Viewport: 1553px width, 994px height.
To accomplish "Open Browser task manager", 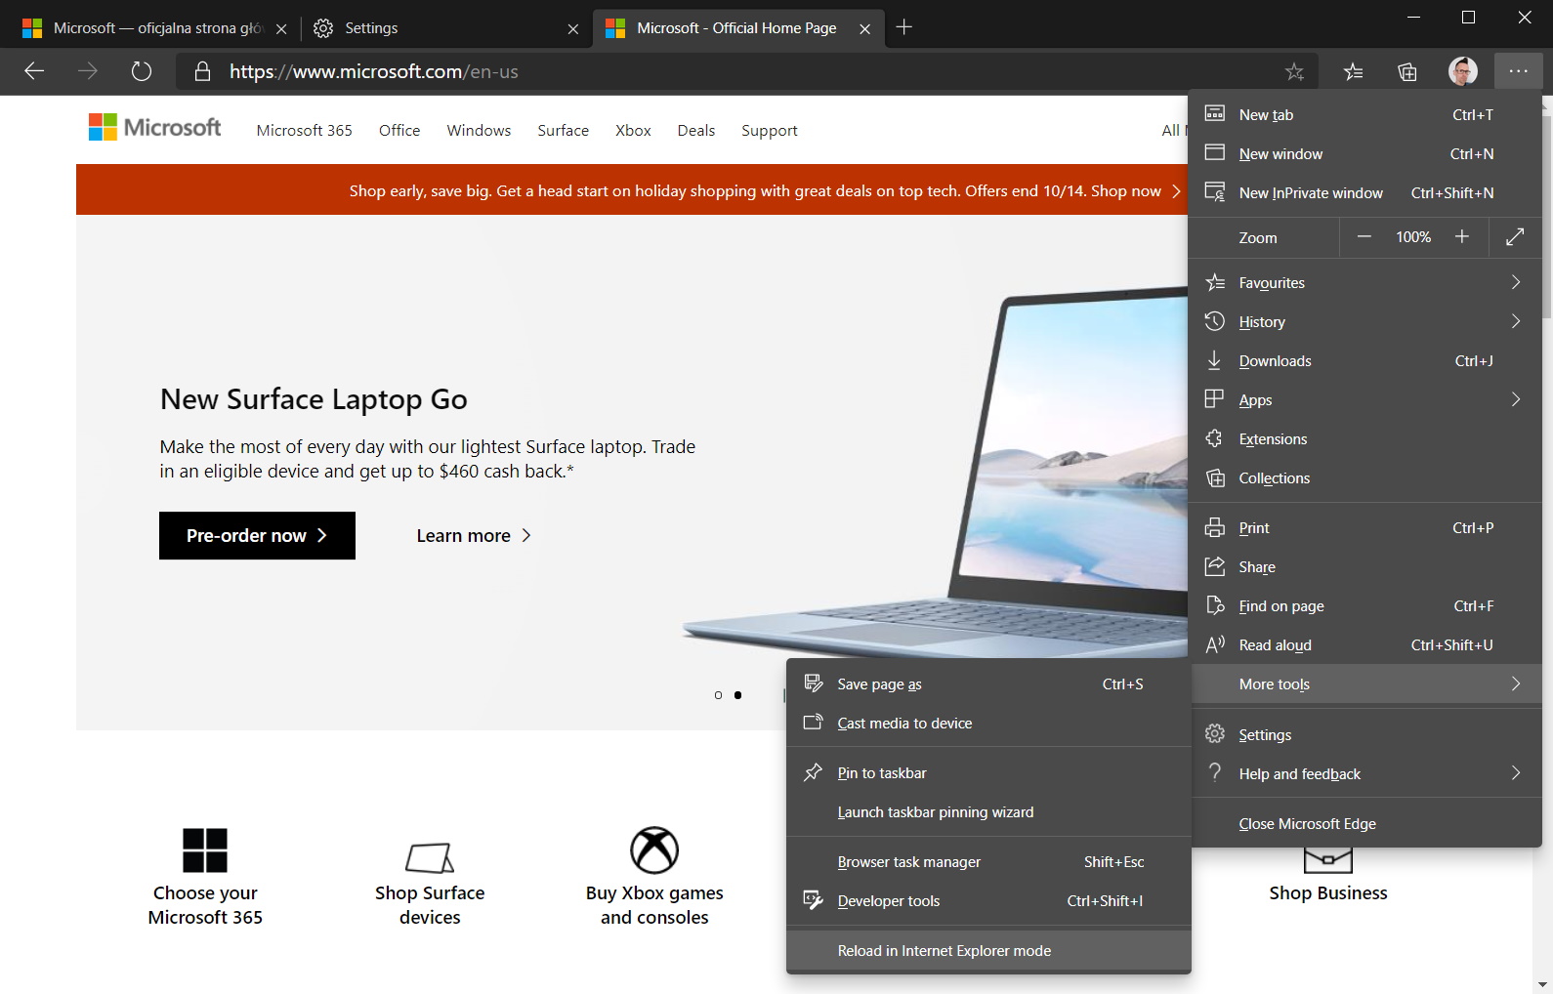I will coord(988,862).
